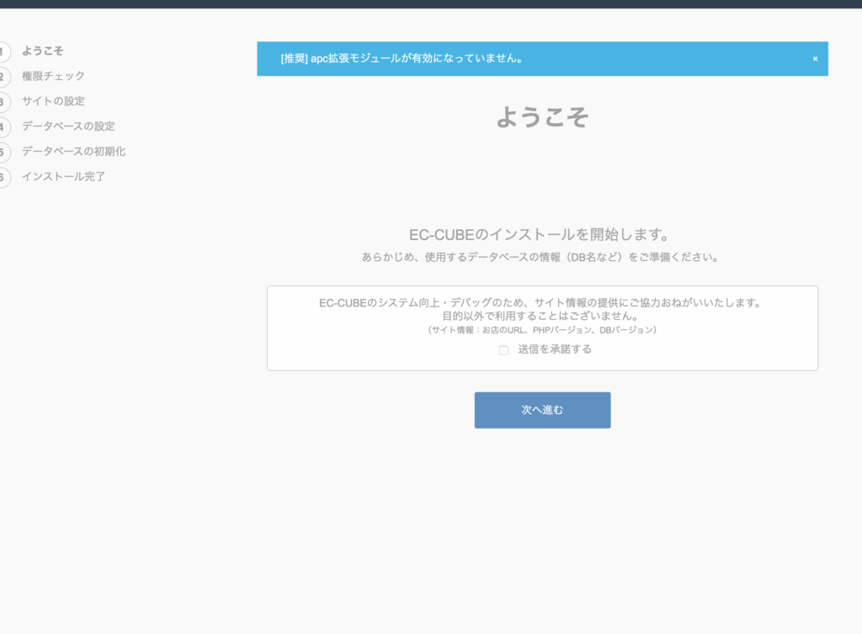Viewport: 862px width, 634px height.
Task: Click the blue [推奨] apc alert message
Action: point(402,59)
